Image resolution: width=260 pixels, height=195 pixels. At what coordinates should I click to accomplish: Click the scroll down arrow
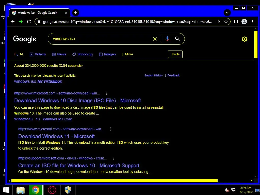pyautogui.click(x=256, y=176)
